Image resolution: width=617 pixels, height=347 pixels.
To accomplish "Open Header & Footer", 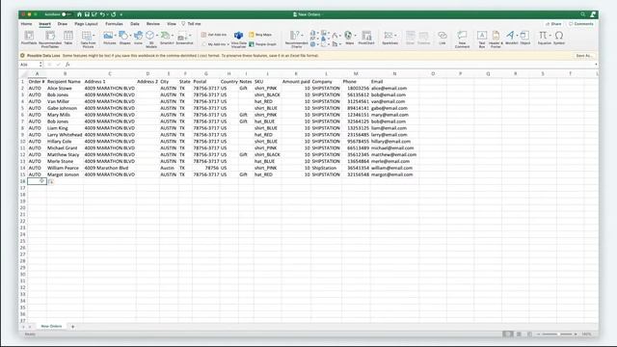I will 496,39.
